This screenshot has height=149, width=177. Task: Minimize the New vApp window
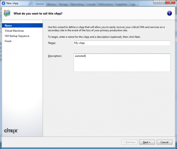156,2
